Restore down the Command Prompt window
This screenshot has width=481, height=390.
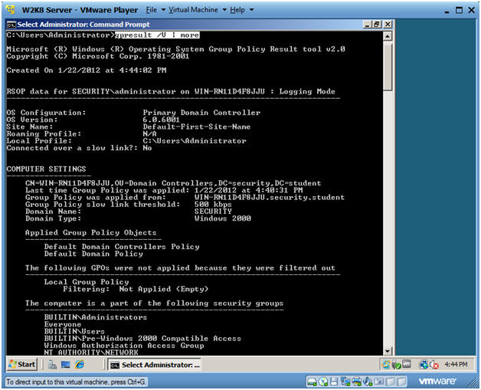tap(377, 25)
